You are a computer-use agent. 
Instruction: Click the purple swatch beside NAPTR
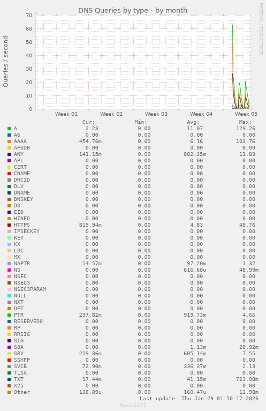9,264
